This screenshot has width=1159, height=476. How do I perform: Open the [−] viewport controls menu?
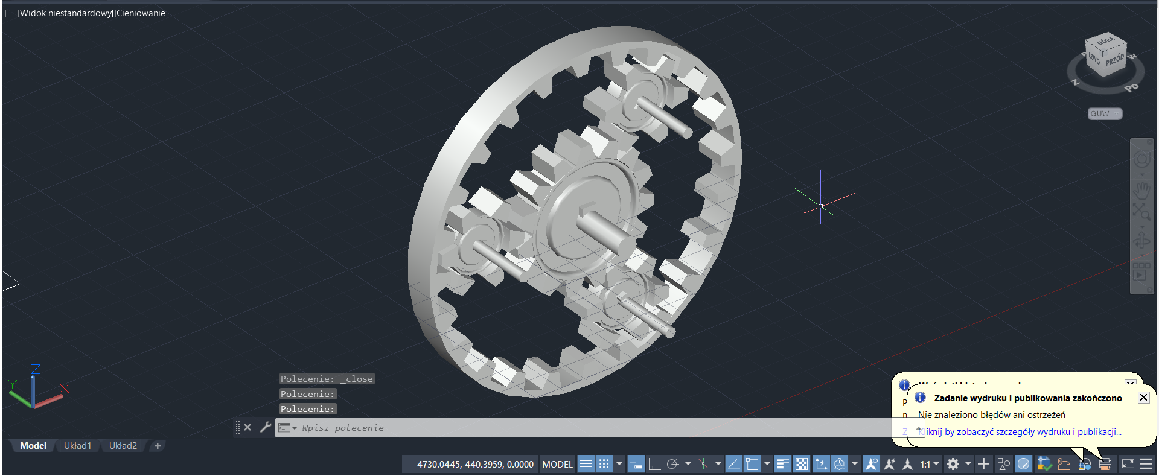pyautogui.click(x=11, y=13)
